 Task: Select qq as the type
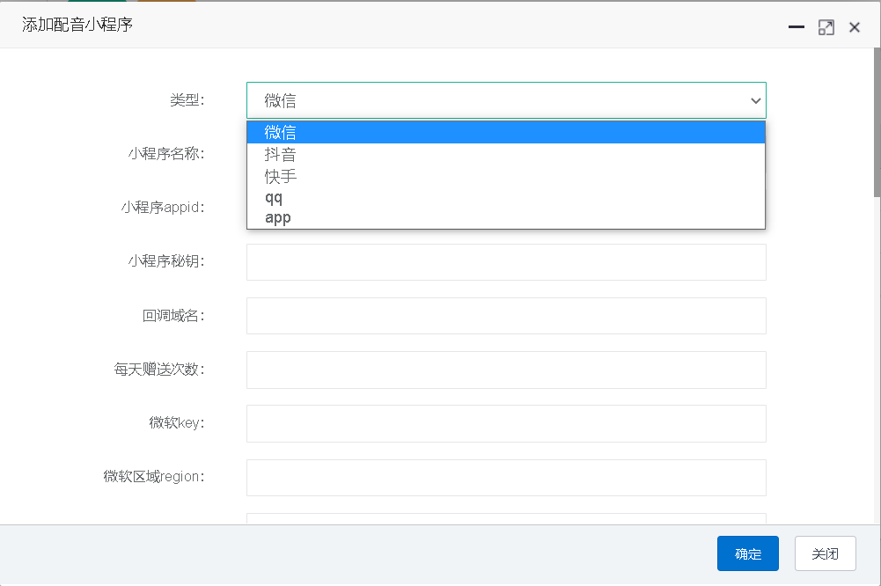505,197
